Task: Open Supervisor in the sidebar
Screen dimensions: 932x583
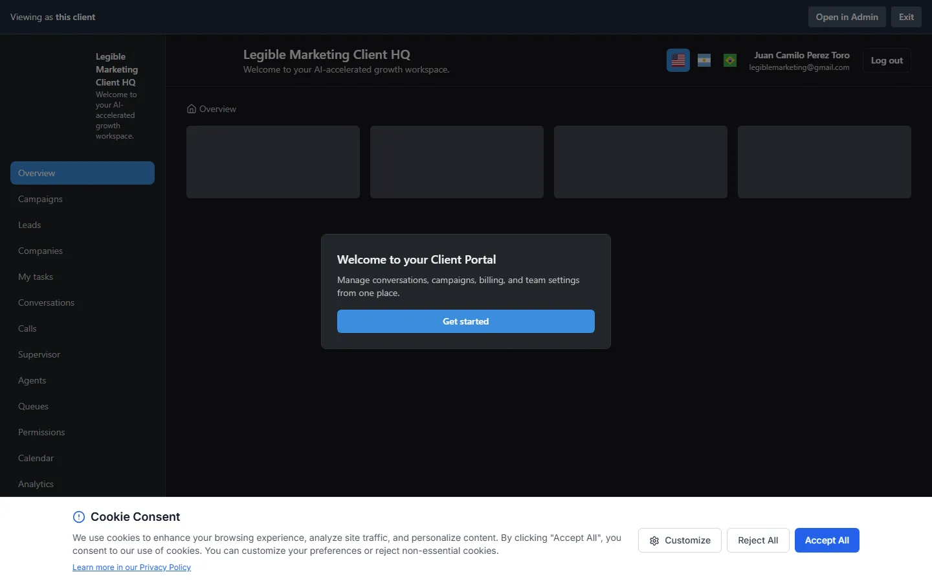Action: click(x=82, y=354)
